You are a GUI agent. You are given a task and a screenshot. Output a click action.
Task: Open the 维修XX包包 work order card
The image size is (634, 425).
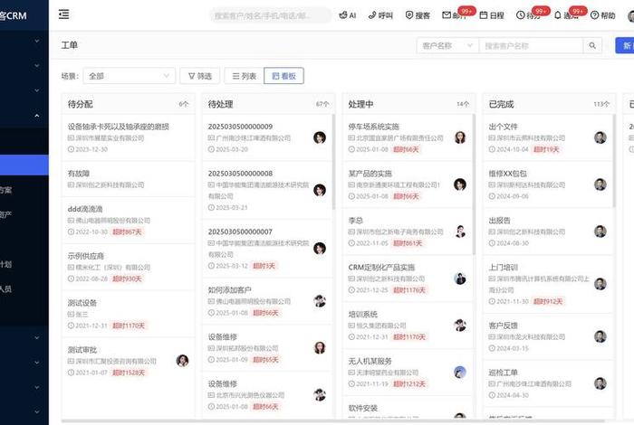(548, 184)
